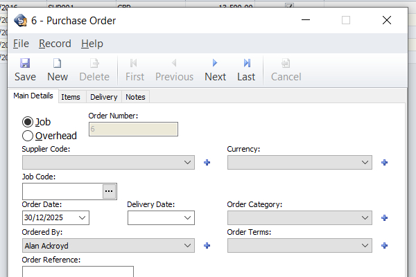Open the Record menu
The width and height of the screenshot is (416, 277).
click(55, 44)
